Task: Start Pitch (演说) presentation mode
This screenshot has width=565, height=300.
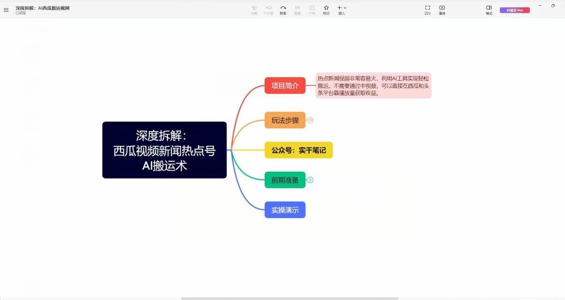Action: click(x=442, y=9)
